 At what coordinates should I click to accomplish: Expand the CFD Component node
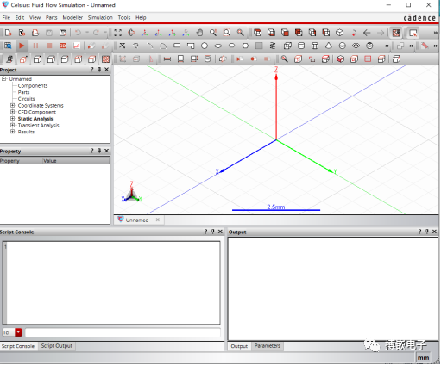[12, 112]
